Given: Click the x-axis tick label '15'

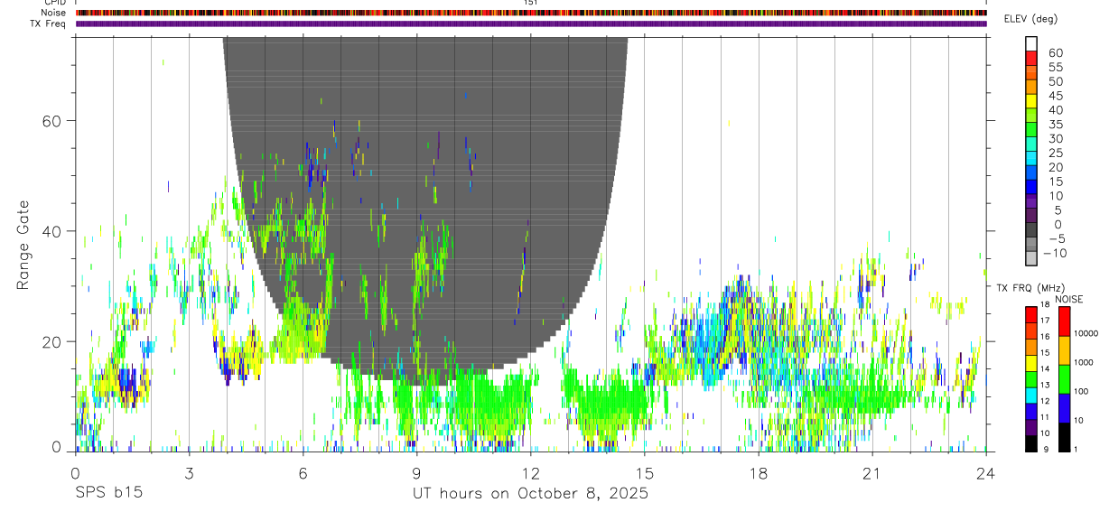Looking at the screenshot, I should pos(645,473).
